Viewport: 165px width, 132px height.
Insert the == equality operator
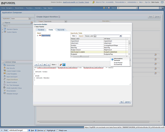36,64
